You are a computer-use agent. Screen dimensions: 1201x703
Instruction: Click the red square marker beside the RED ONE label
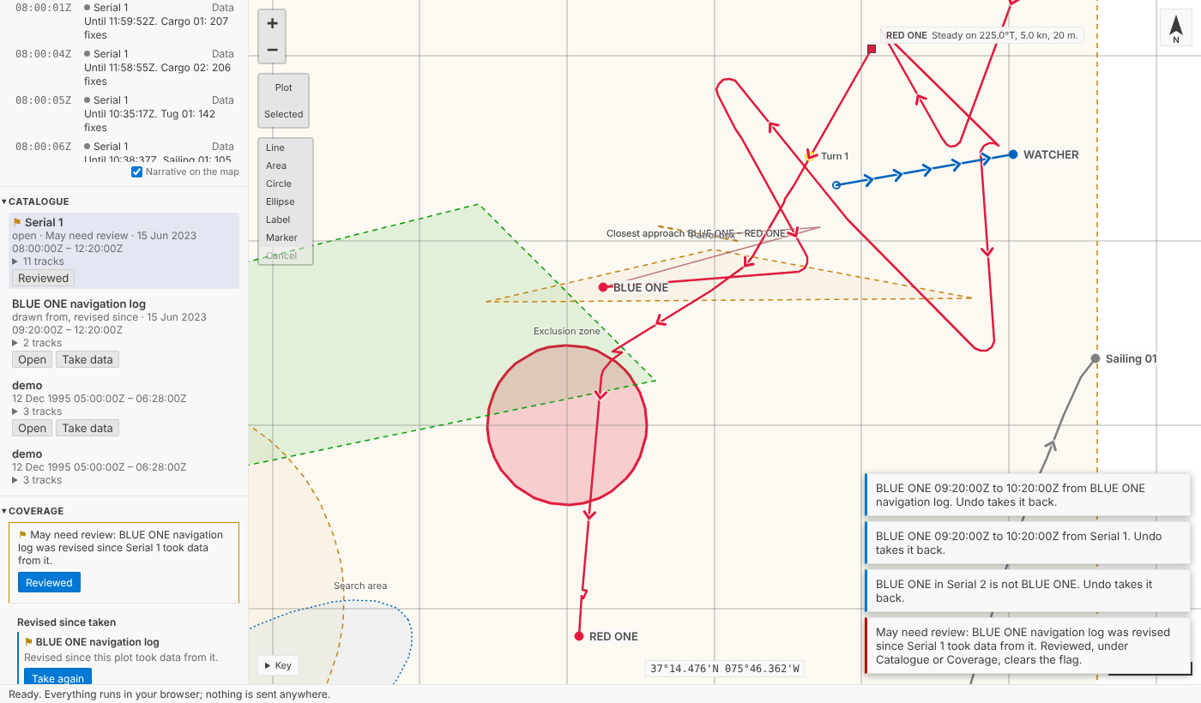click(x=872, y=49)
